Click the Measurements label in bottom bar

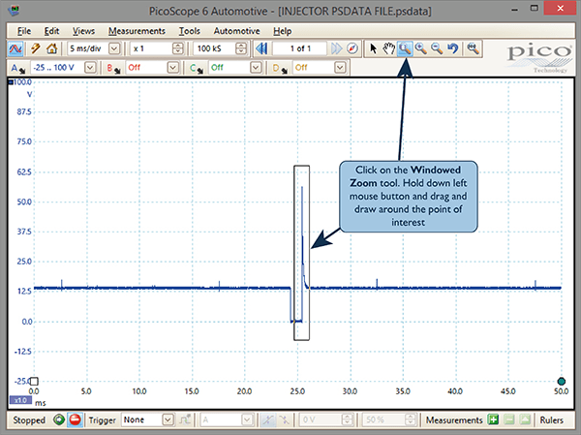(454, 420)
